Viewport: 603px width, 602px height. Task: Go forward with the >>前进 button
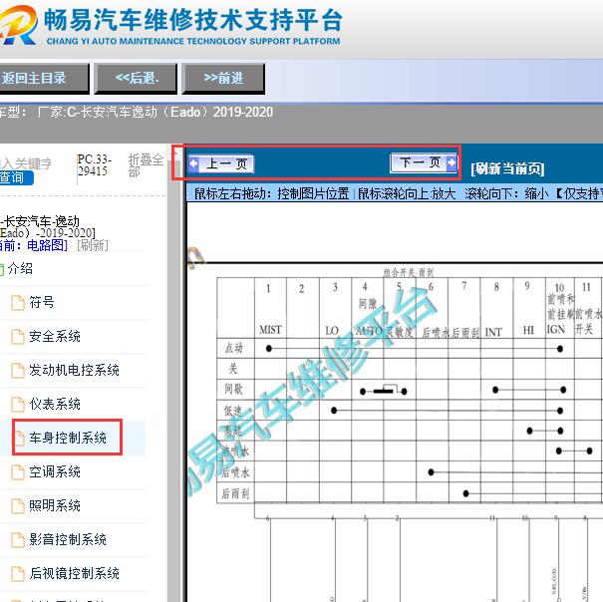pyautogui.click(x=223, y=79)
